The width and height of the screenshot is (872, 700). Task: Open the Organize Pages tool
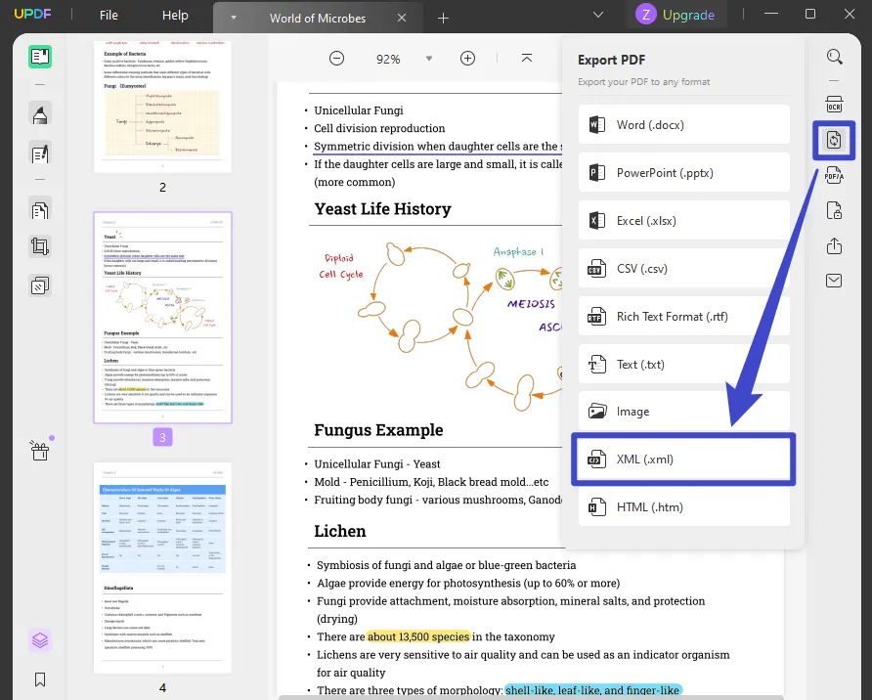39,209
